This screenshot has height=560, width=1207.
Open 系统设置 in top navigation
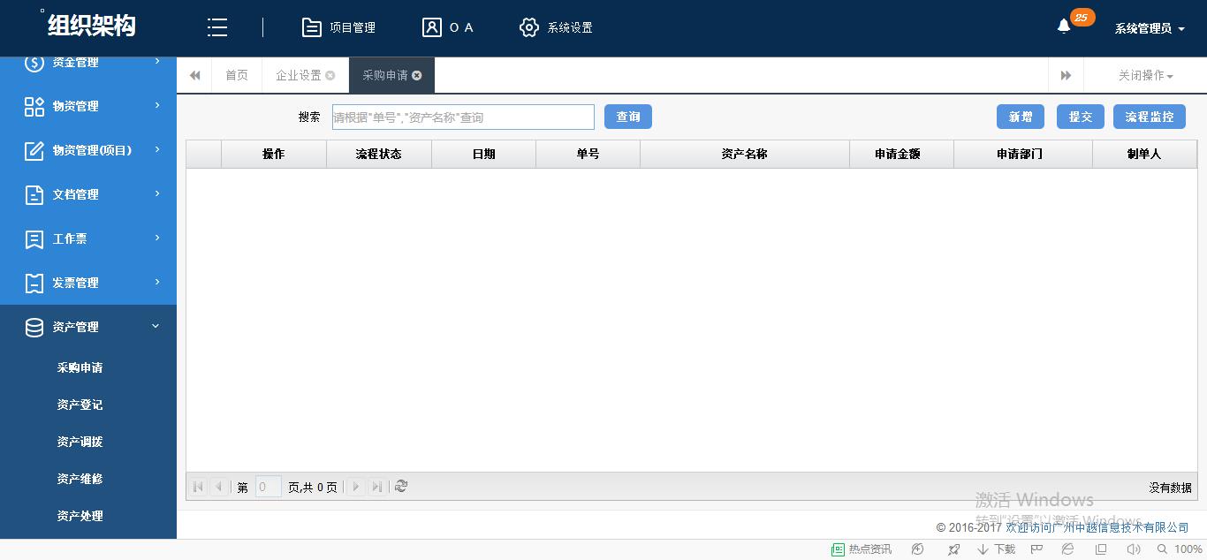[556, 27]
